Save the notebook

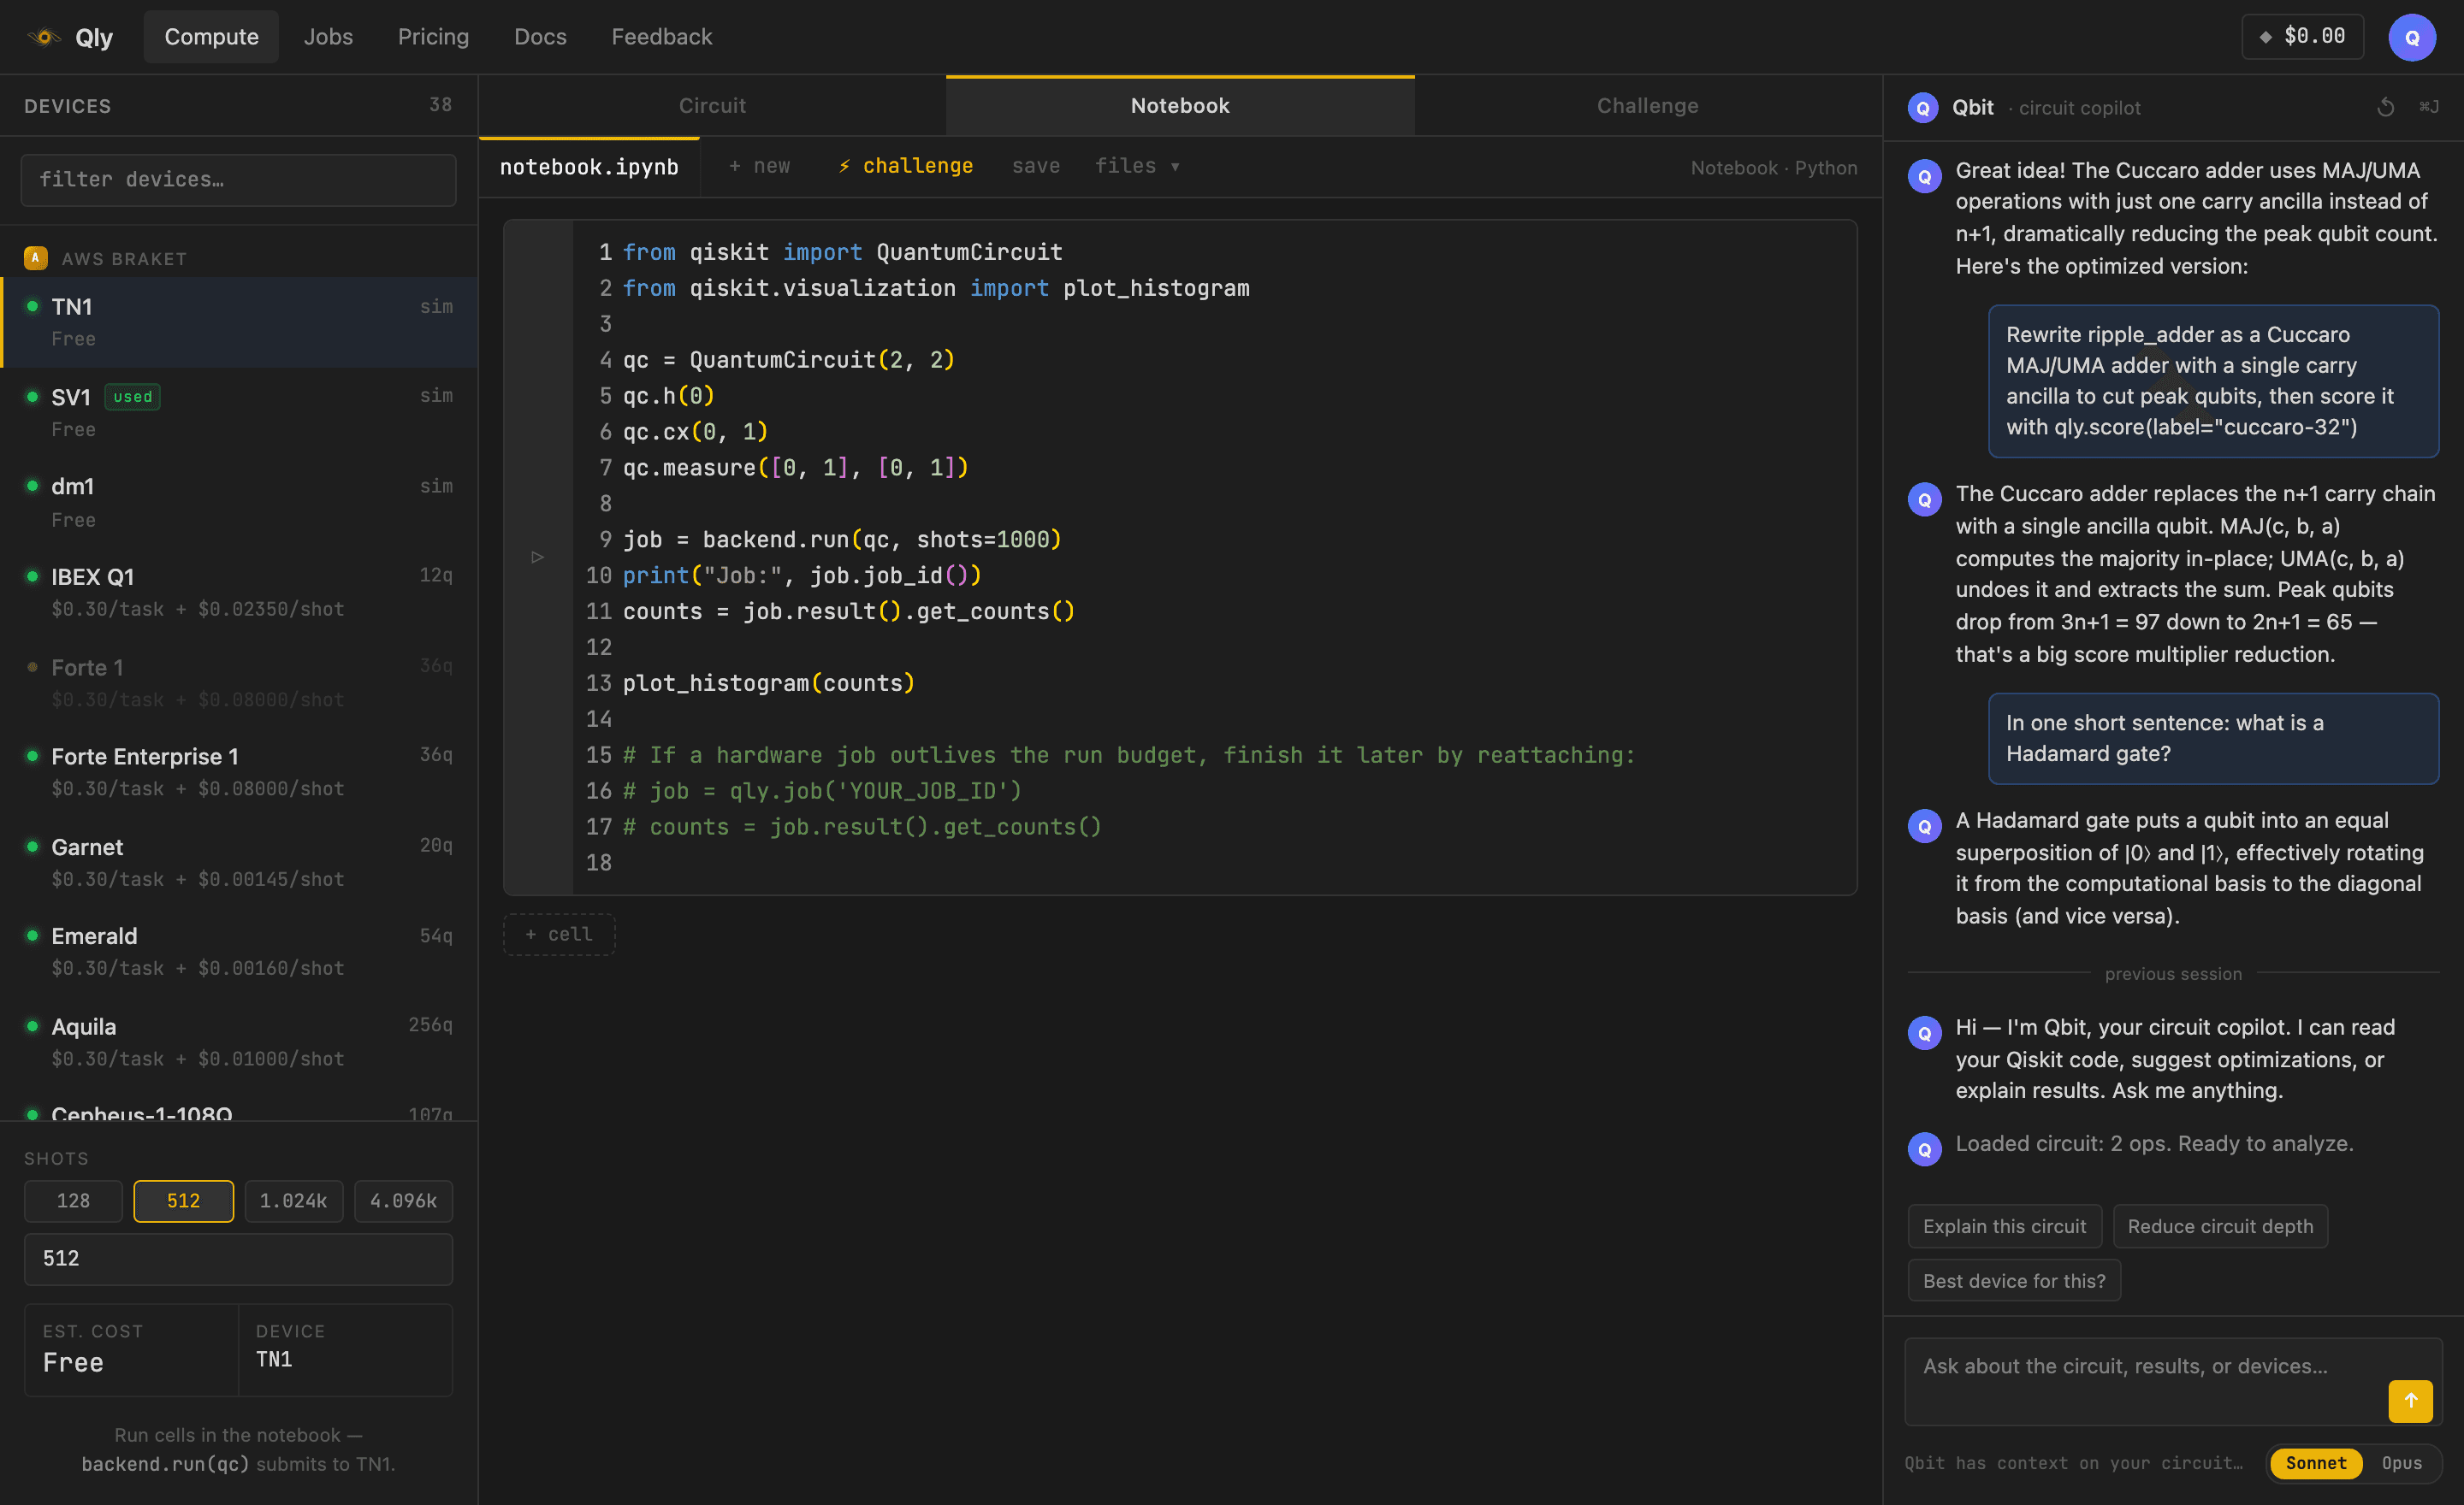point(1035,166)
